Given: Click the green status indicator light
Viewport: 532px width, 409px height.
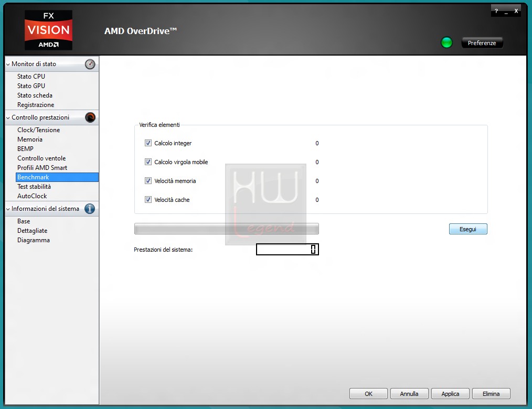Looking at the screenshot, I should pyautogui.click(x=446, y=42).
